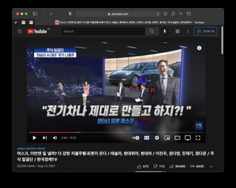Go back to the previous page
Screen dimensions: 236x188
tap(44, 14)
